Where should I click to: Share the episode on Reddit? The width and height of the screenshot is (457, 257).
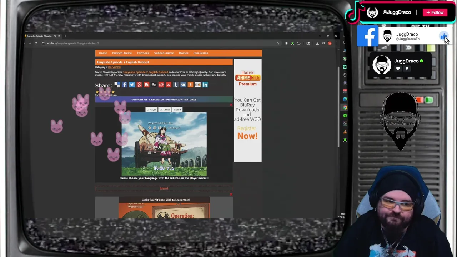pyautogui.click(x=161, y=85)
